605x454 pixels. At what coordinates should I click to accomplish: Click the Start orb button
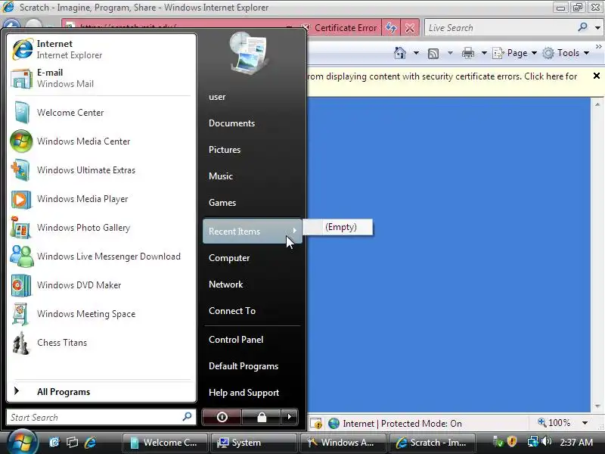(22, 443)
